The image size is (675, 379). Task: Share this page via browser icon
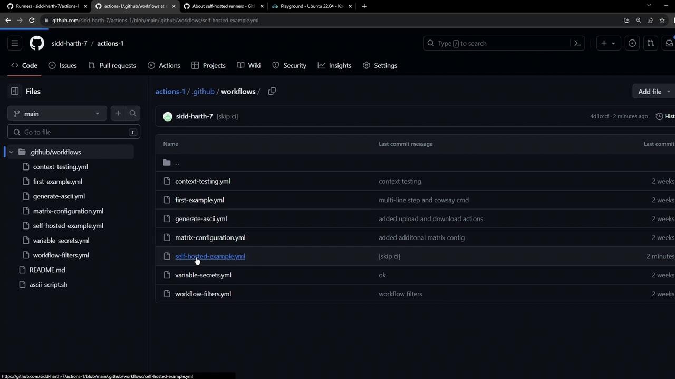coord(650,20)
